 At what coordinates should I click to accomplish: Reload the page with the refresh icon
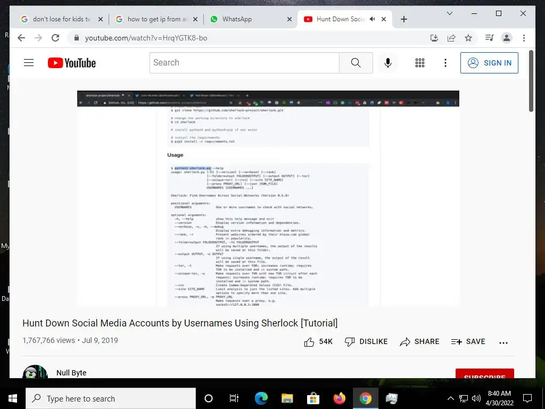(55, 38)
